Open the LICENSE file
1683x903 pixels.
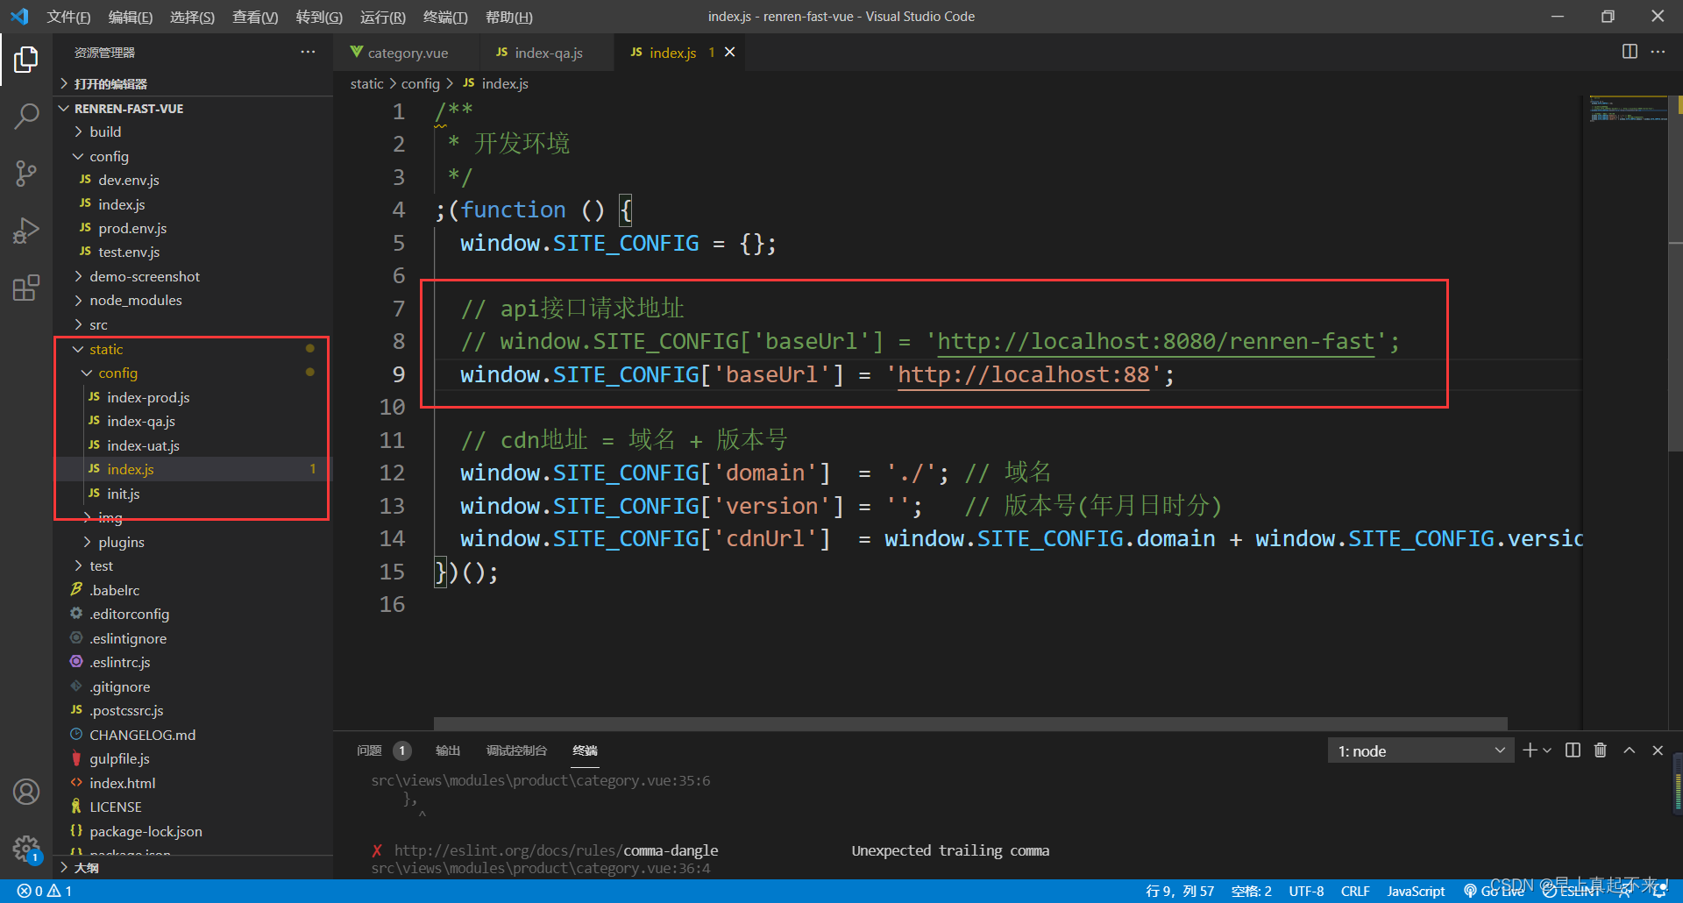point(115,807)
